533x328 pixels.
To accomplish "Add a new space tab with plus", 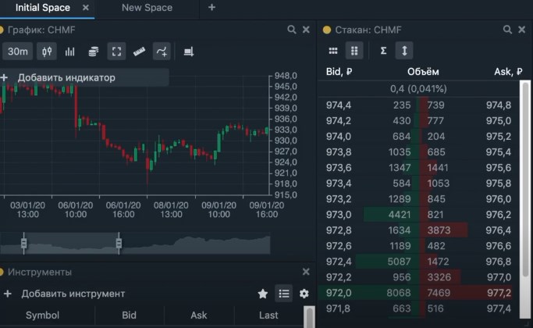I will click(x=211, y=7).
